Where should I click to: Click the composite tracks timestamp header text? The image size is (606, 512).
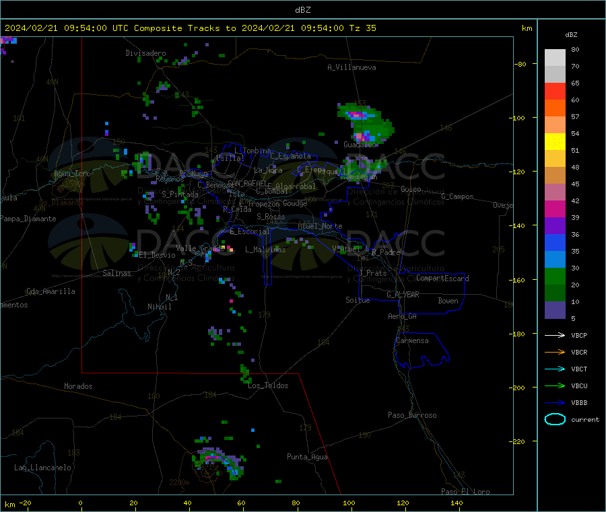tap(190, 28)
